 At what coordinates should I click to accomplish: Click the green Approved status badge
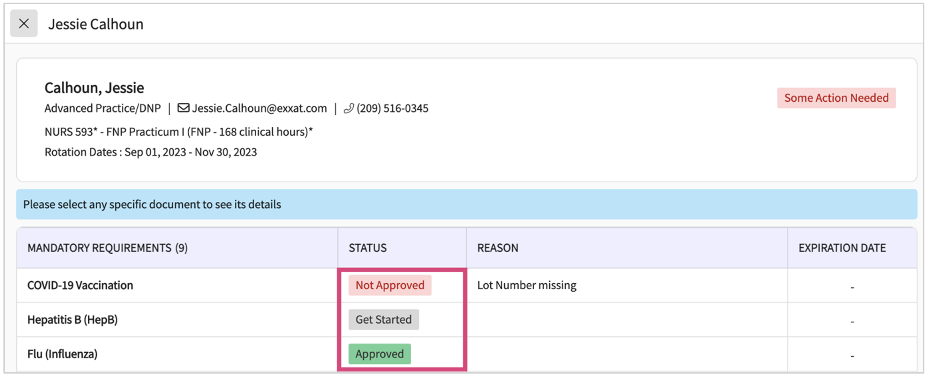(379, 354)
